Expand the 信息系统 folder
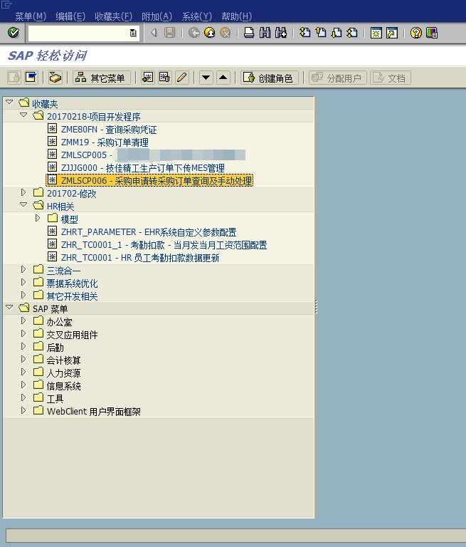Viewport: 466px width, 547px height. click(23, 385)
